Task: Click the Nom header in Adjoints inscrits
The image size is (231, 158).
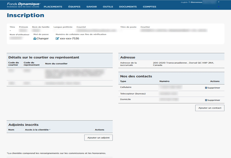Action: [x=11, y=130]
